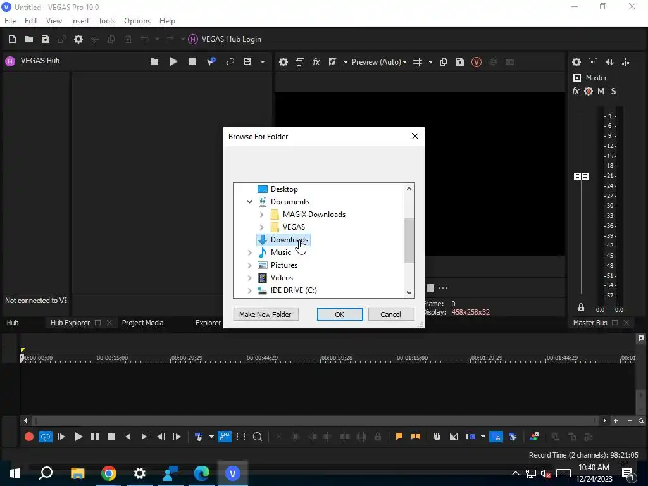Screen dimensions: 648x486
Task: Toggle snapping magnet icon in transport bar
Action: [437, 437]
